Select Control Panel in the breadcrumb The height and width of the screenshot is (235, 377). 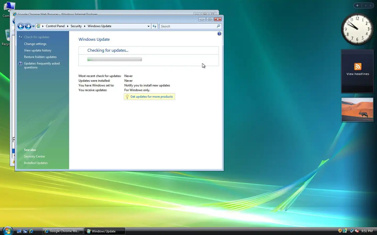coord(55,26)
